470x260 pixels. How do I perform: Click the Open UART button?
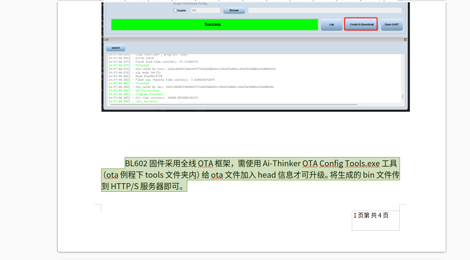tap(392, 24)
